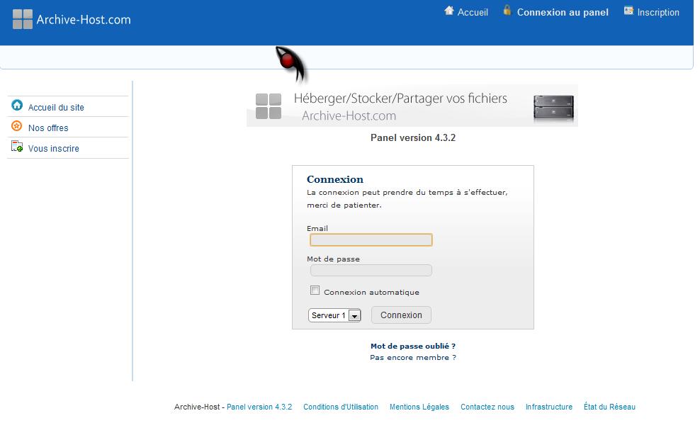Open État du Réseau footer link

tap(609, 407)
